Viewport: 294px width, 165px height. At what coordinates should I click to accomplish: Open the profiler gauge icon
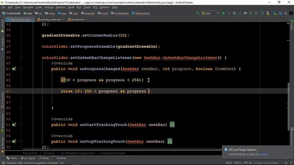(245, 13)
